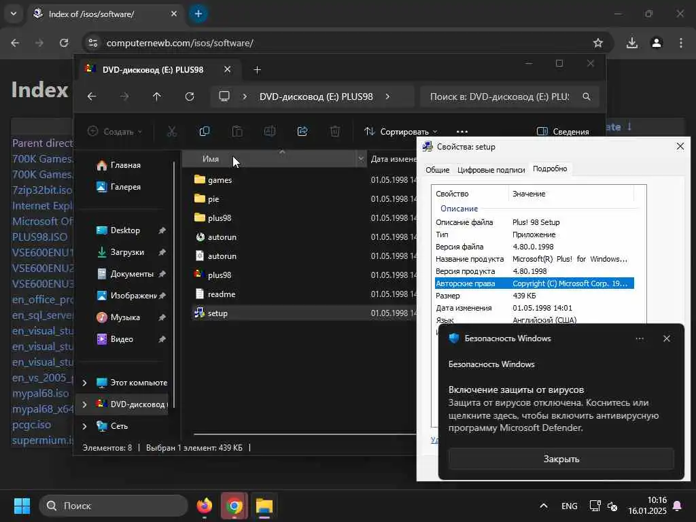Show hidden system tray icons chevron
Viewport: 696px width, 522px height.
pyautogui.click(x=543, y=506)
